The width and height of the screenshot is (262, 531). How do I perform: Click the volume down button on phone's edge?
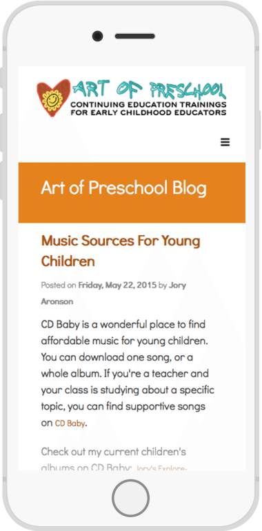1,180
